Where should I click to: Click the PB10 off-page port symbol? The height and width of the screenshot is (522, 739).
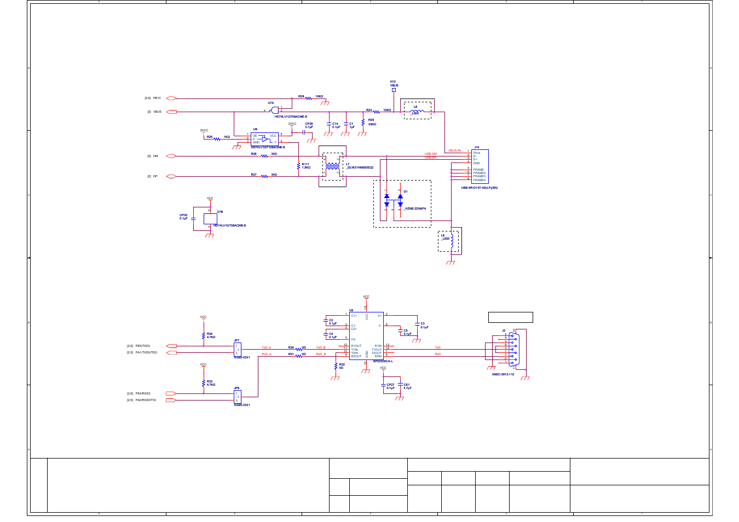tap(171, 98)
